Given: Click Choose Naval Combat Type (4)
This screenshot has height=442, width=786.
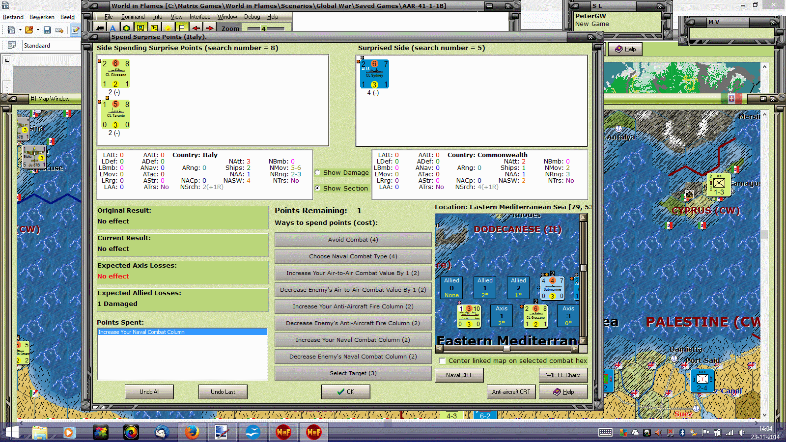Looking at the screenshot, I should pos(353,256).
